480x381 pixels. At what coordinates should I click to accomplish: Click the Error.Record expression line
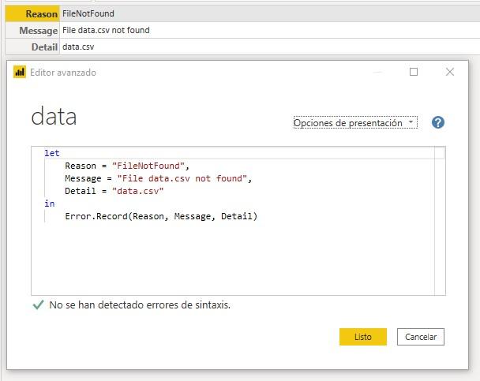[161, 216]
